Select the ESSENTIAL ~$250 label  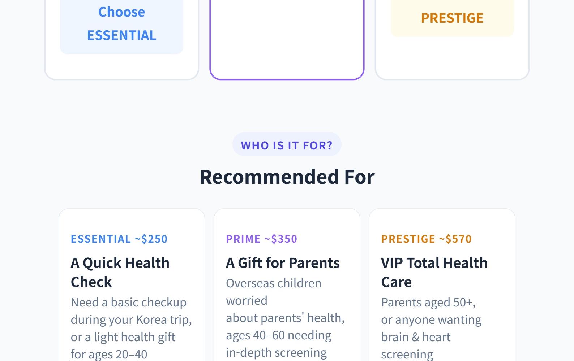click(119, 239)
